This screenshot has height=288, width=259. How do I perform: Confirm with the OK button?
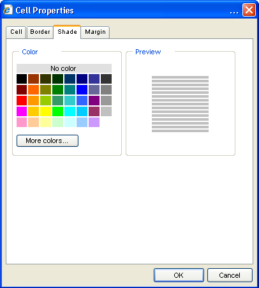point(179,275)
